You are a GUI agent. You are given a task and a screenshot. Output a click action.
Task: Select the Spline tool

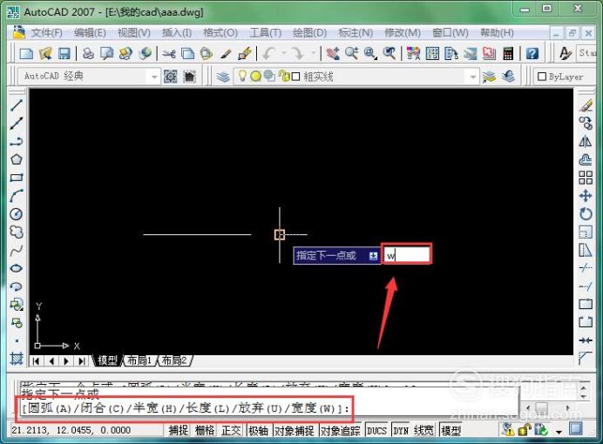tap(17, 251)
